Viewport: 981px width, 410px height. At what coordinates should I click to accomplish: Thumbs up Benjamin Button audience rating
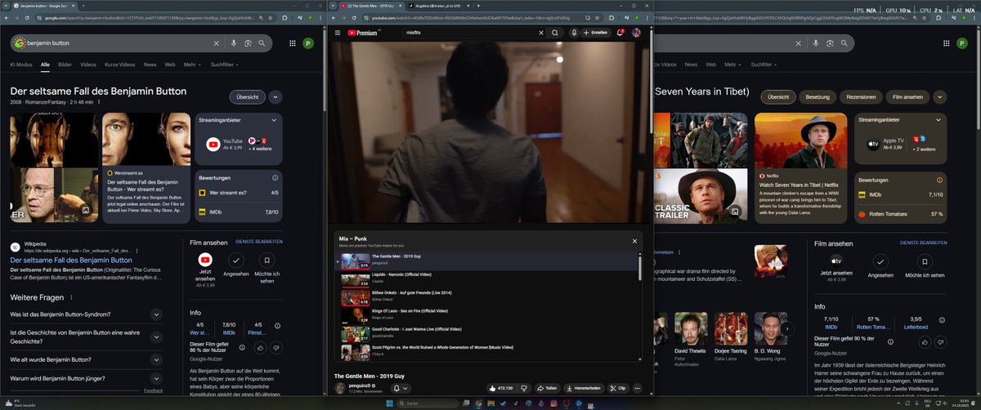[x=260, y=347]
